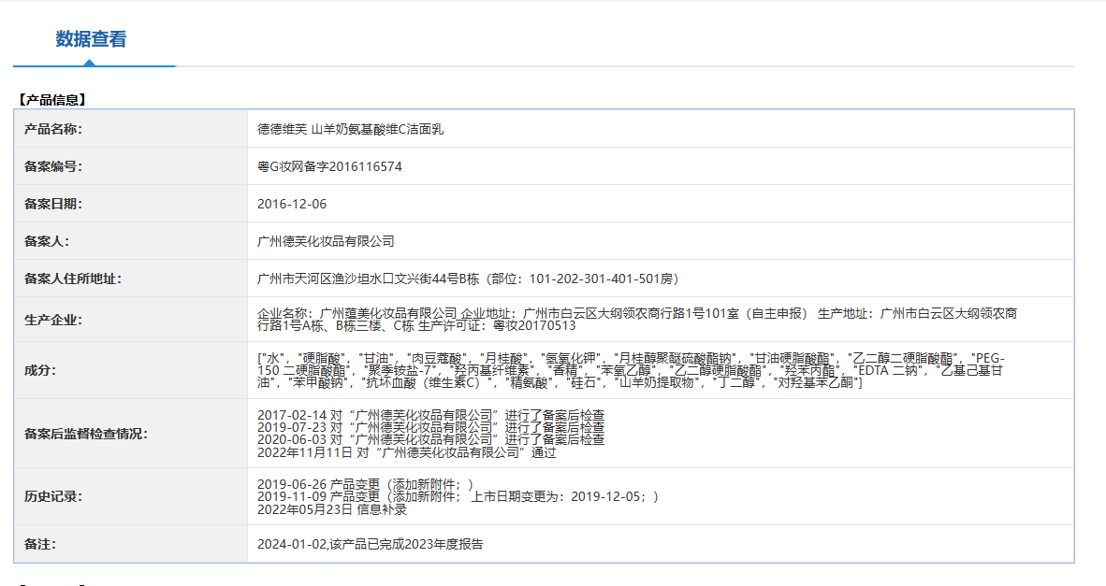Select the 备案后监督检查情况 row label

pos(86,434)
